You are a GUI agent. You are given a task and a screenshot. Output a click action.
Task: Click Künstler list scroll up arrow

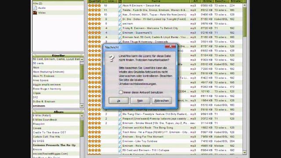[x=82, y=59]
